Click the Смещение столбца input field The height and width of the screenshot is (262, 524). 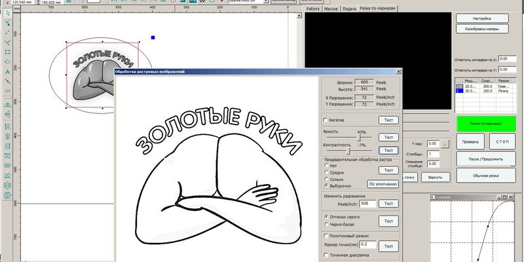433,164
